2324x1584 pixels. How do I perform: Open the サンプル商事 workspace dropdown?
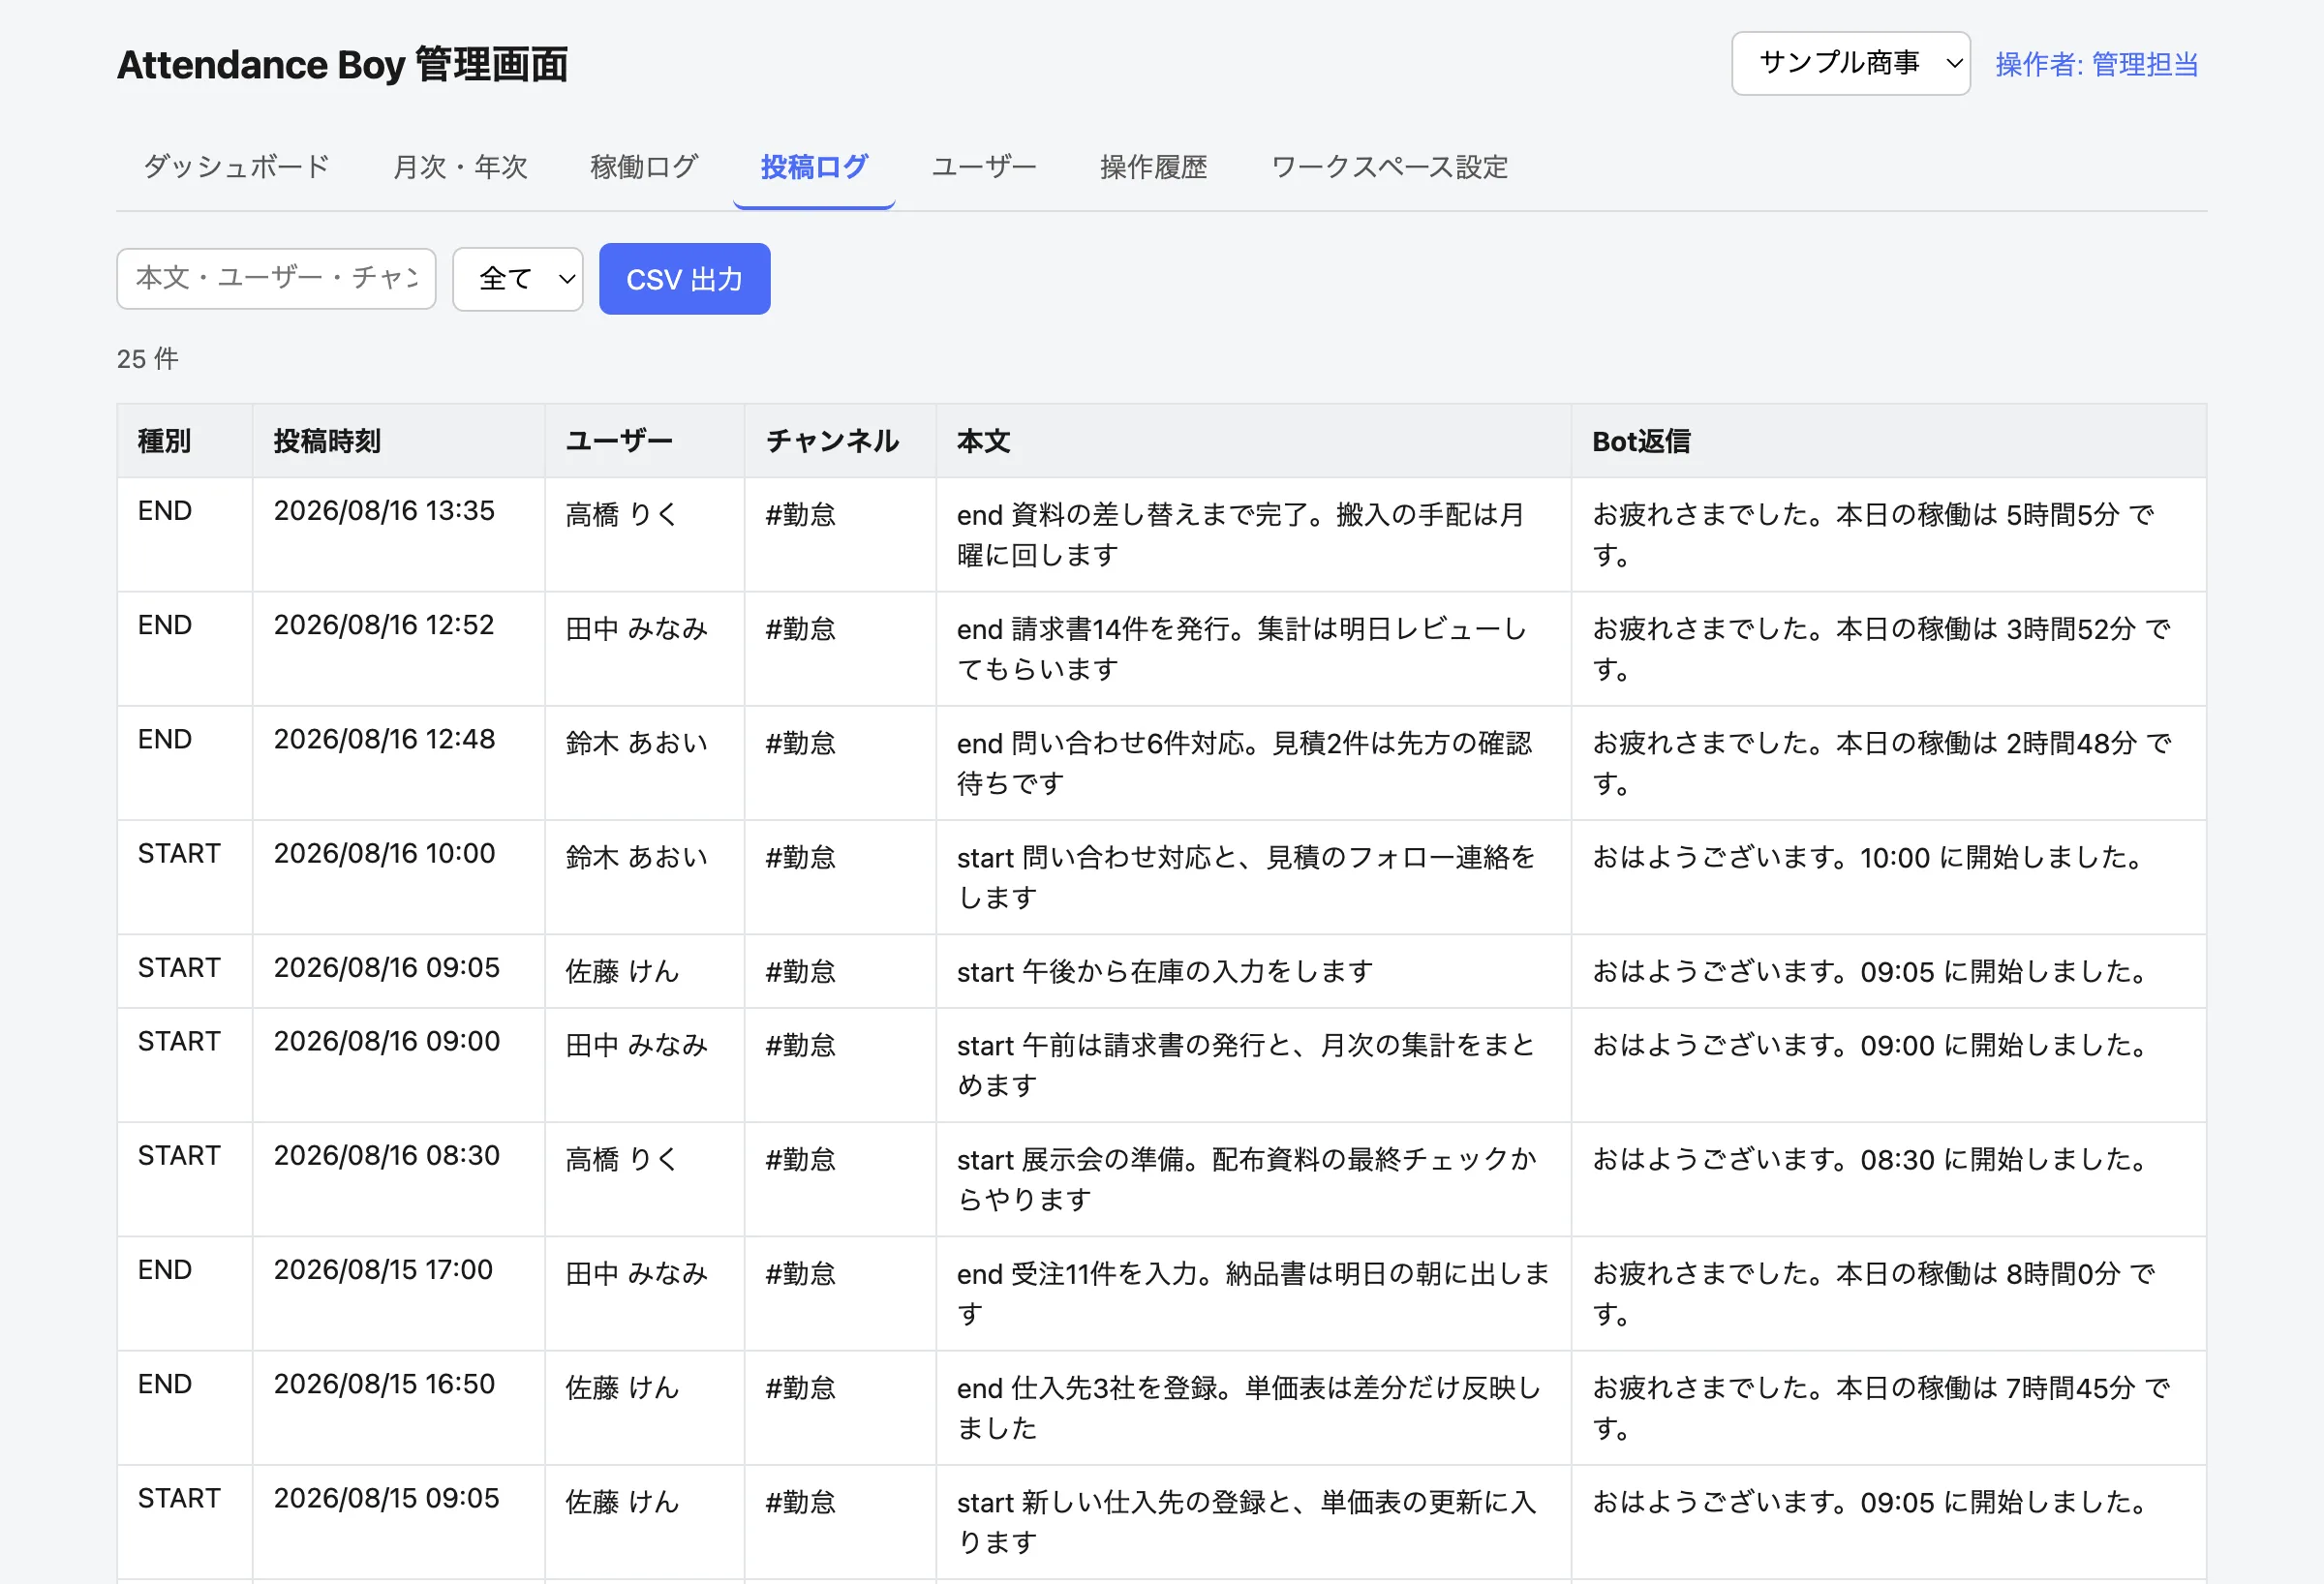pos(1850,64)
